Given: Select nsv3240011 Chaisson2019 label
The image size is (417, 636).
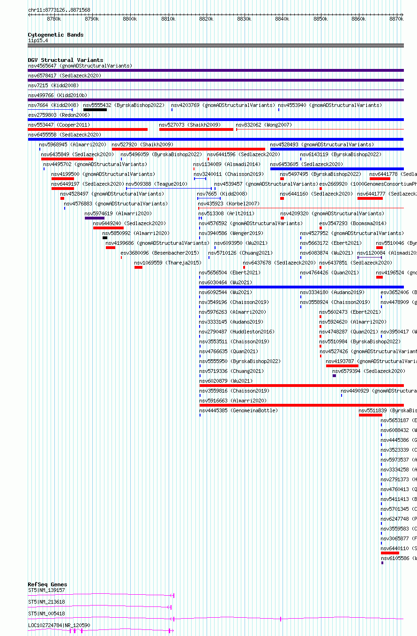Looking at the screenshot, I should 229,174.
